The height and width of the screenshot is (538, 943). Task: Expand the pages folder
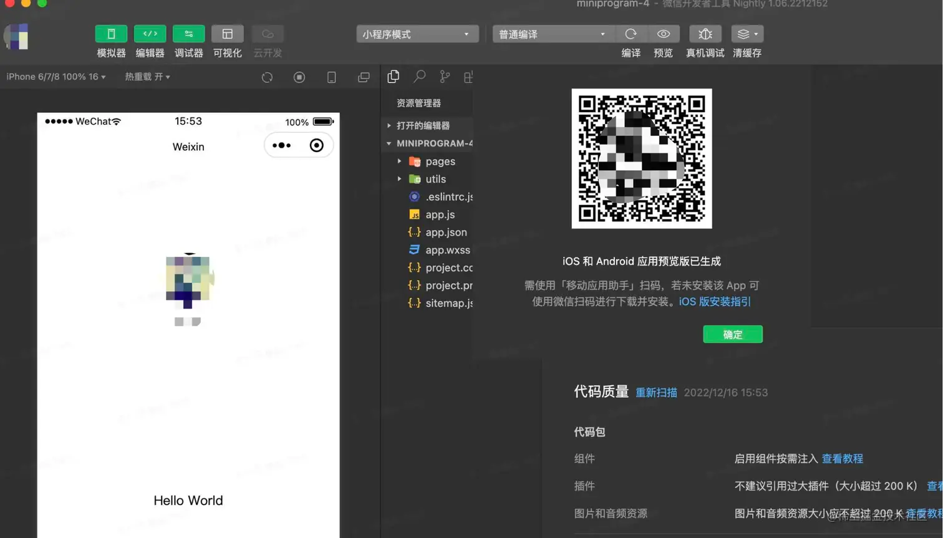pyautogui.click(x=399, y=161)
